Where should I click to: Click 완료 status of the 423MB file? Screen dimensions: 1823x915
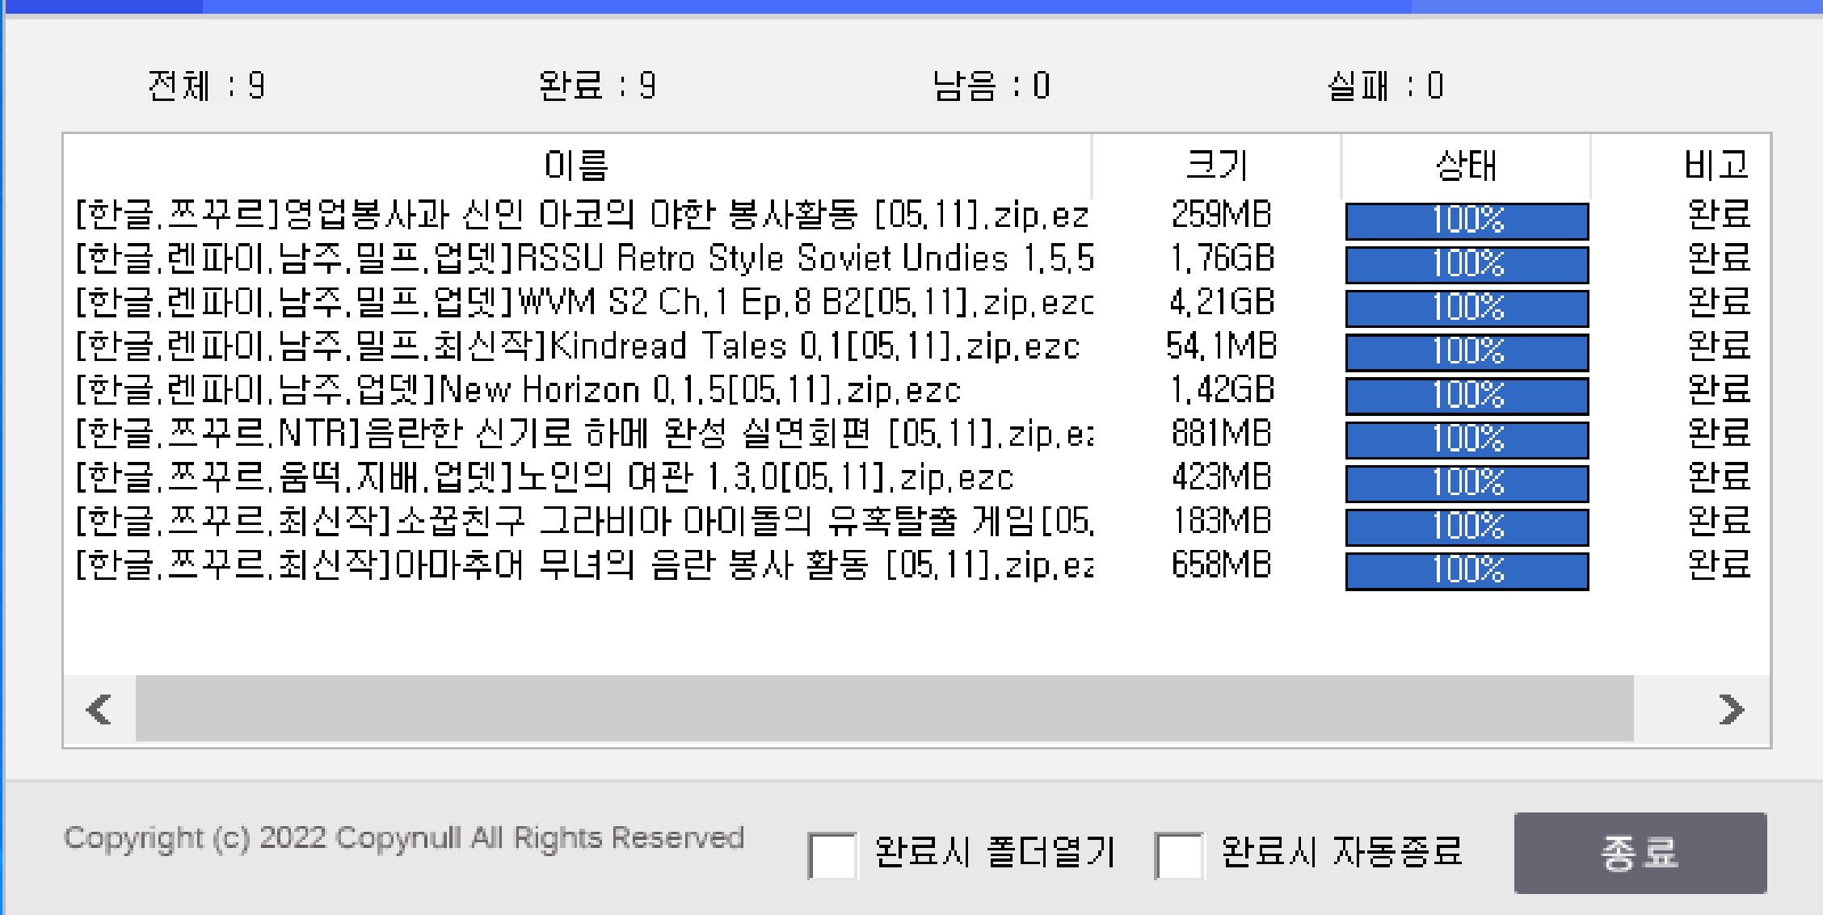(1719, 478)
